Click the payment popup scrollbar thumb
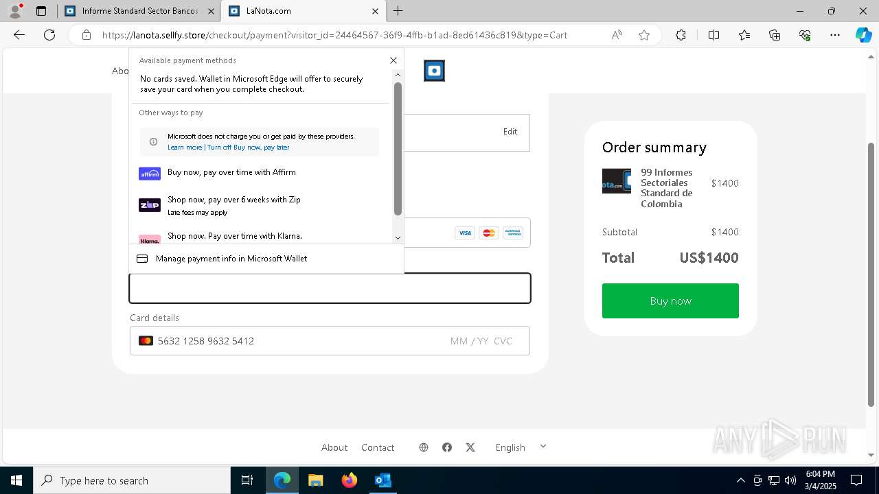The width and height of the screenshot is (879, 494). tap(398, 149)
